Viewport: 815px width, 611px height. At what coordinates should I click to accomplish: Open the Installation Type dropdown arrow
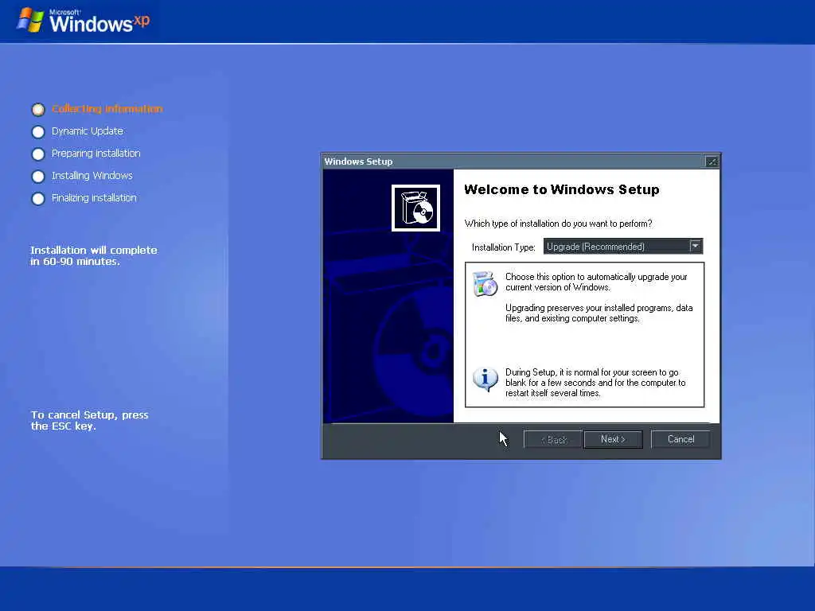695,246
